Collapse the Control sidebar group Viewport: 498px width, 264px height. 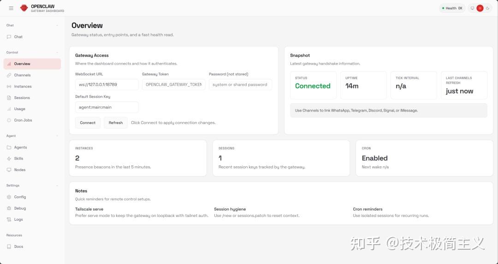pos(57,53)
